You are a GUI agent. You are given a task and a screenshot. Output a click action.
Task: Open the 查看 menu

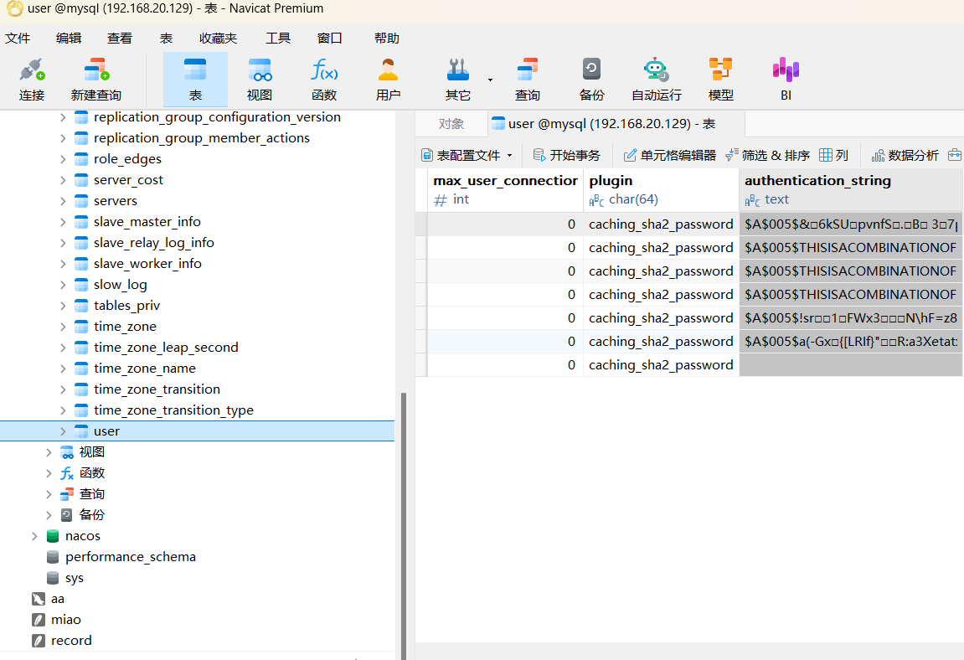[x=120, y=39]
